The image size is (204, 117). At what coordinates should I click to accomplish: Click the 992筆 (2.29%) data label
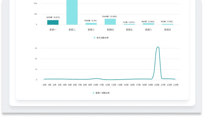pyautogui.click(x=148, y=21)
